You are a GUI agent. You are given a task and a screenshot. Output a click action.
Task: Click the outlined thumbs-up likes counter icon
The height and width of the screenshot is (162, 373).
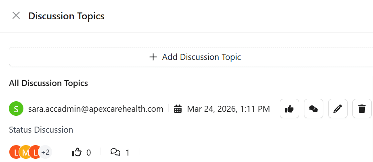(76, 152)
